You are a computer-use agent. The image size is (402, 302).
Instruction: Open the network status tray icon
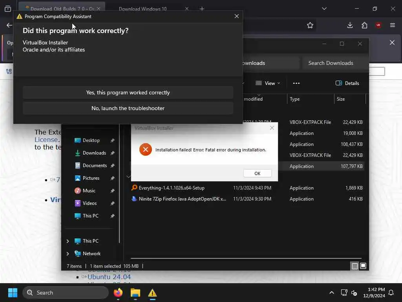tap(344, 293)
